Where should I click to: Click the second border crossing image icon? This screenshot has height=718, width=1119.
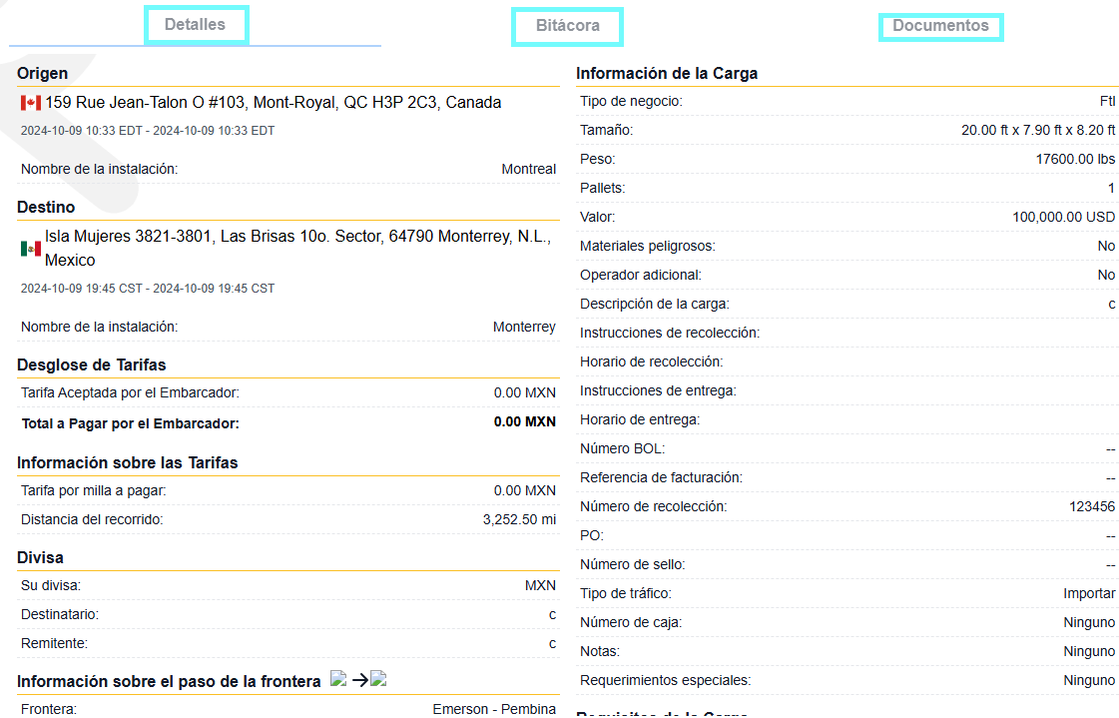[378, 678]
